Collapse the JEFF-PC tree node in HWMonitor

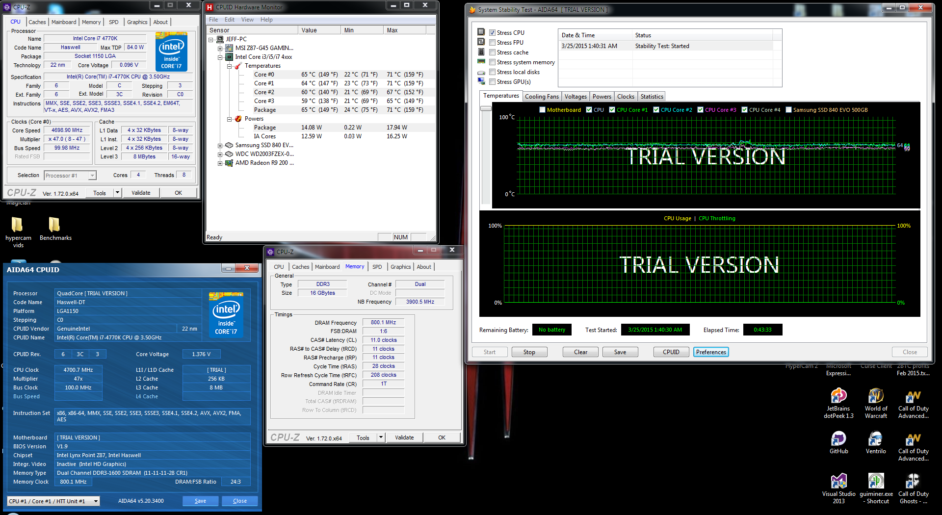[211, 39]
